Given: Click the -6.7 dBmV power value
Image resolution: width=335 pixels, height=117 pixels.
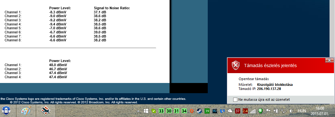Looking at the screenshot, I should coord(58,32).
